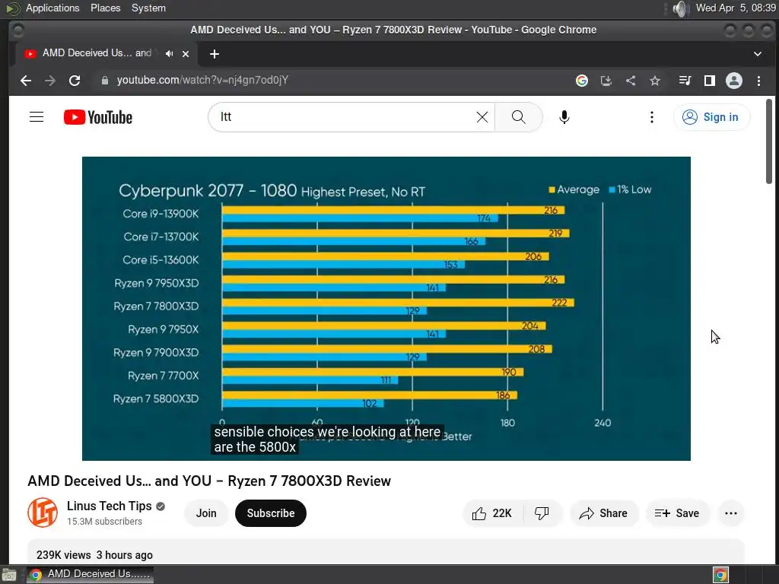Bookmark this page with the star icon
The height and width of the screenshot is (584, 779).
point(655,81)
